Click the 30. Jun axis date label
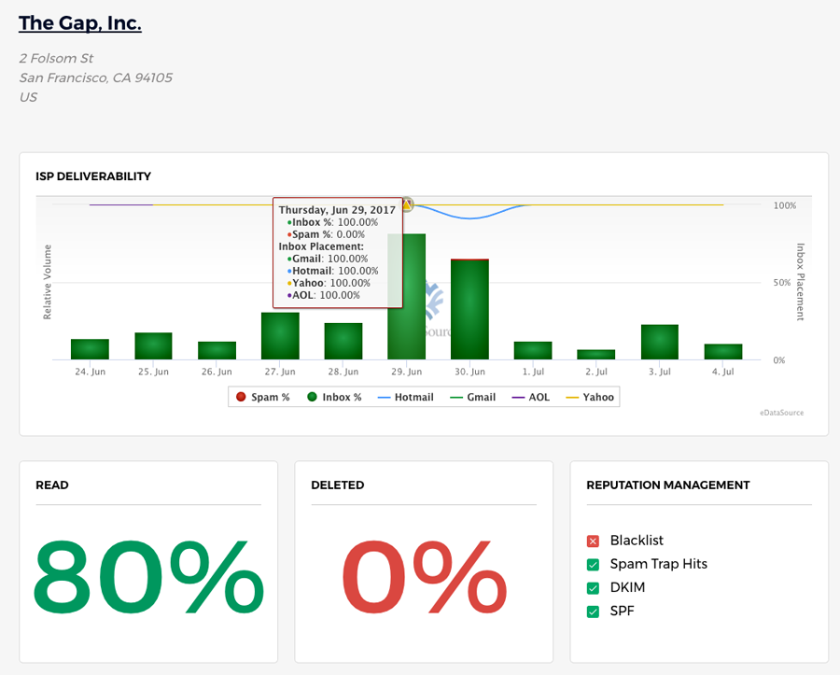 [x=469, y=372]
